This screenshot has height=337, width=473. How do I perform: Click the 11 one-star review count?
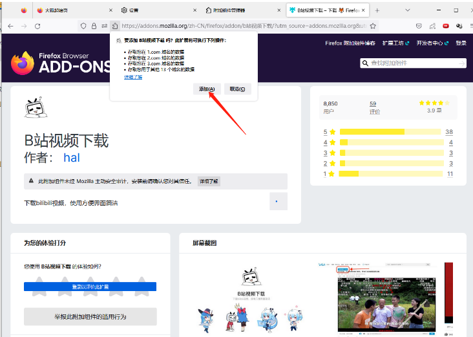[450, 173]
